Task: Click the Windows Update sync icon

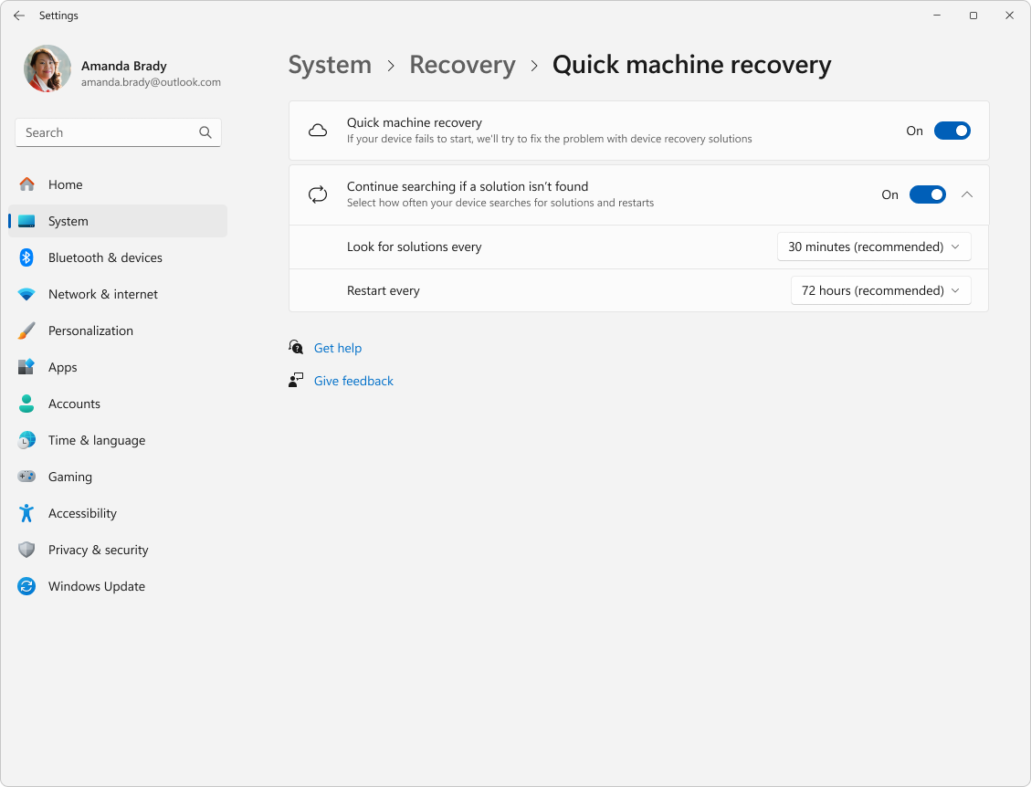Action: pyautogui.click(x=26, y=586)
